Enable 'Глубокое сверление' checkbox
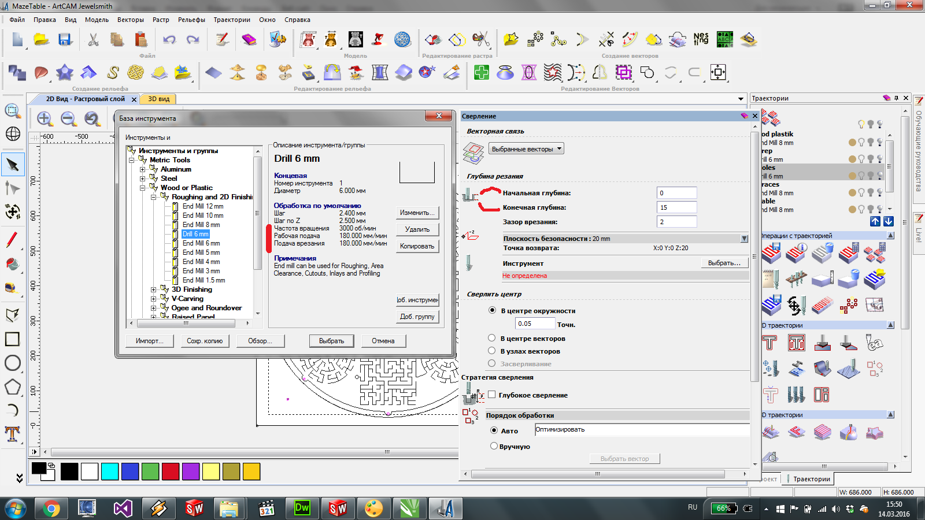925x520 pixels. tap(492, 395)
